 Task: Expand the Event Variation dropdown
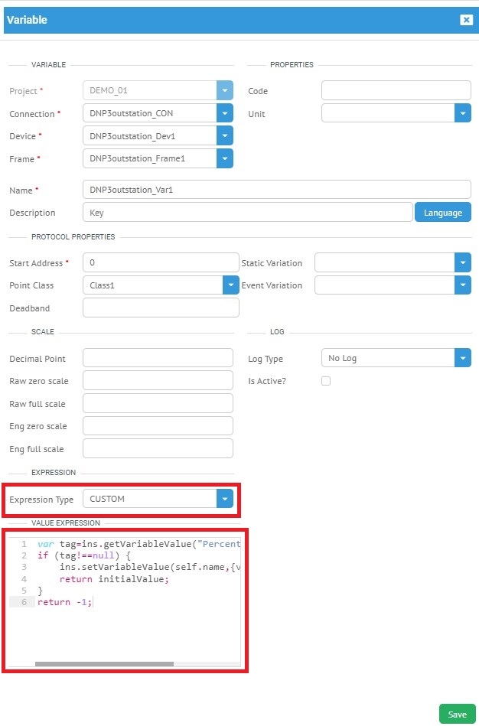coord(462,285)
